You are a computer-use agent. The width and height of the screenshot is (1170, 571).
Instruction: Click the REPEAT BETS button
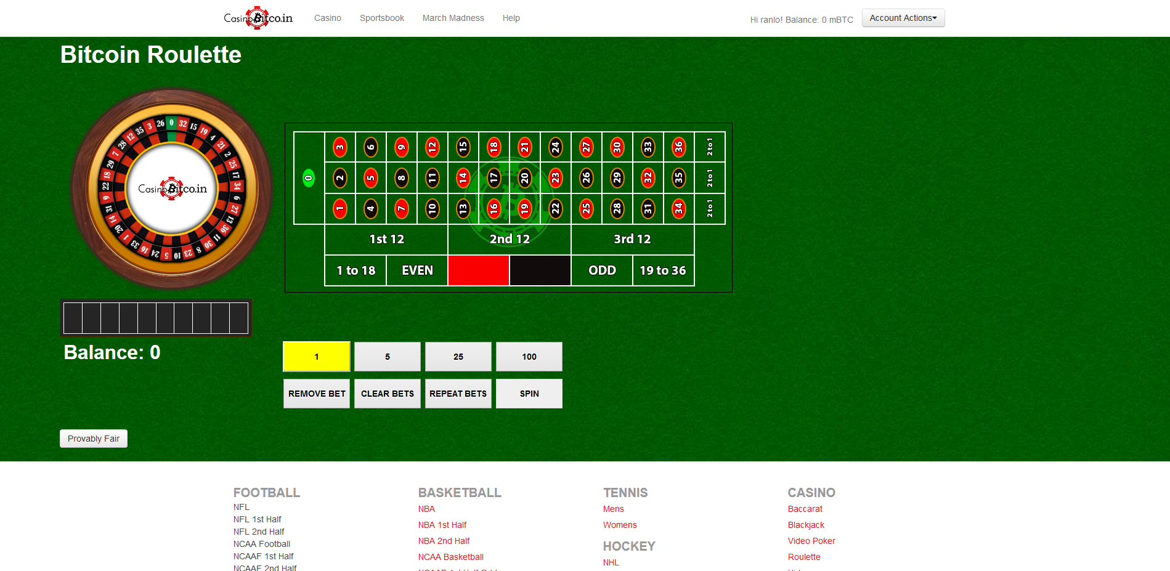(458, 394)
